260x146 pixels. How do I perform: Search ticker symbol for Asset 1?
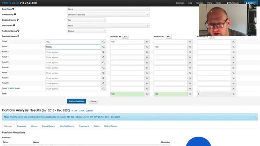pyautogui.click(x=104, y=42)
